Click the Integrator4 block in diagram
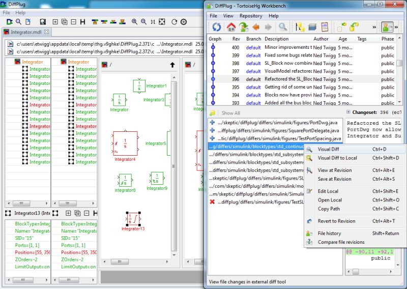 125,143
